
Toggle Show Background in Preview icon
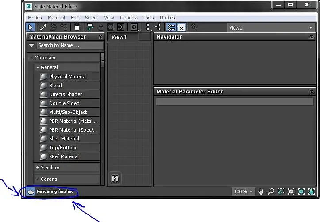[x=121, y=27]
